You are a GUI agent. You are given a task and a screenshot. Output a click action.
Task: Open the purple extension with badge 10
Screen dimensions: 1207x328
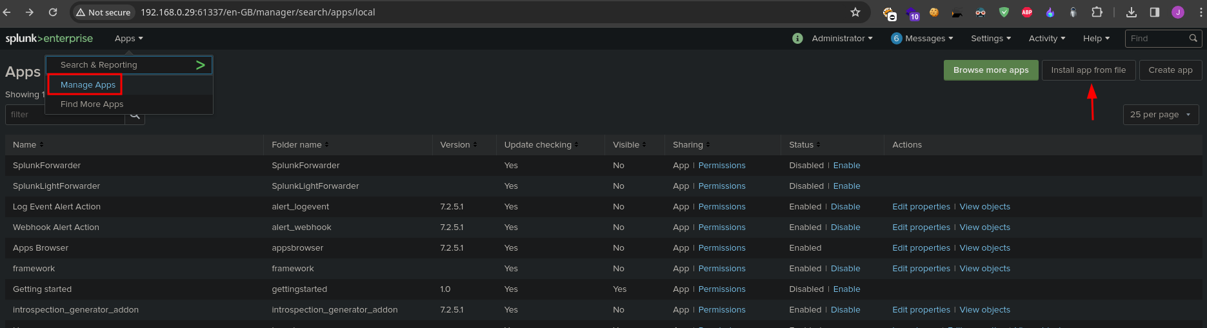click(912, 13)
